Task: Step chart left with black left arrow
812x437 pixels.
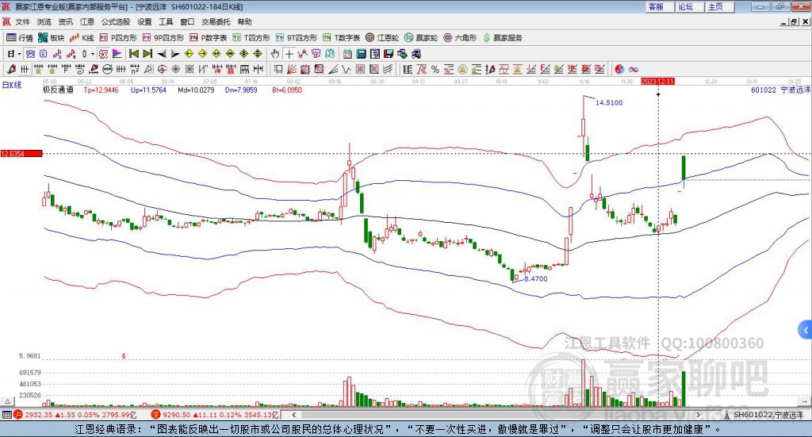Action: [162, 54]
